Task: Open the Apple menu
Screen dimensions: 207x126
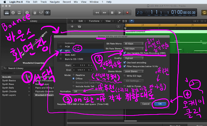Action: (x=5, y=2)
